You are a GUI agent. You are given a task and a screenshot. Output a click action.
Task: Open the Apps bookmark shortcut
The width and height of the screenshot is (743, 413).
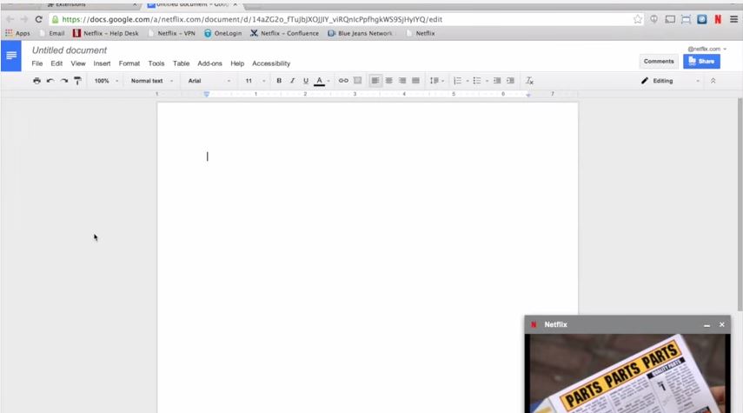(17, 33)
